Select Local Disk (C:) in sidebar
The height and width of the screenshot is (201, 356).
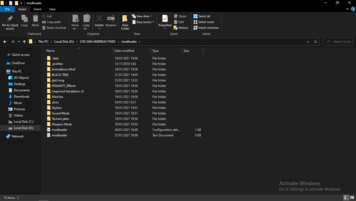click(x=23, y=122)
